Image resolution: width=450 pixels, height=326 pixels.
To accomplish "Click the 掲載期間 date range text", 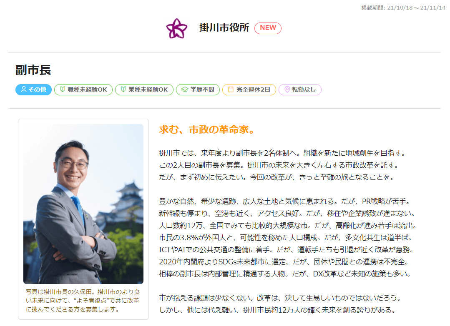I will tap(403, 8).
